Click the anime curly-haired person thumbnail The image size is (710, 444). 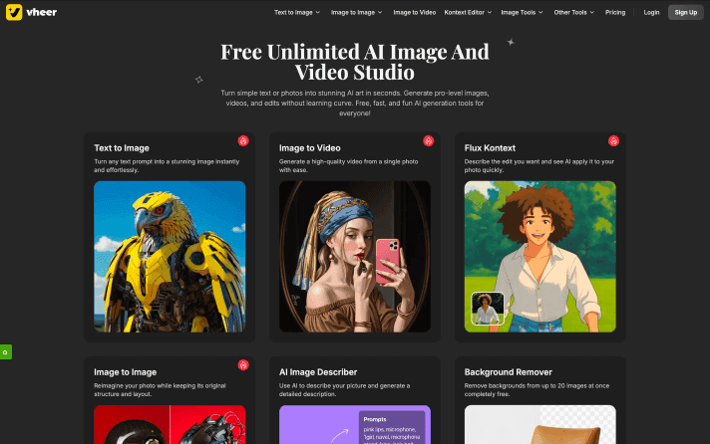(x=540, y=257)
